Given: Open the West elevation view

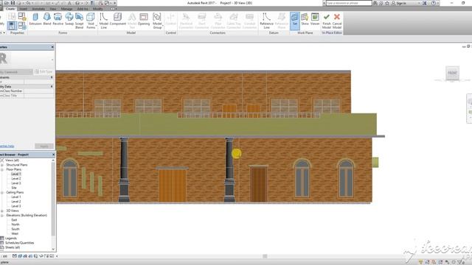Looking at the screenshot, I should [15, 233].
